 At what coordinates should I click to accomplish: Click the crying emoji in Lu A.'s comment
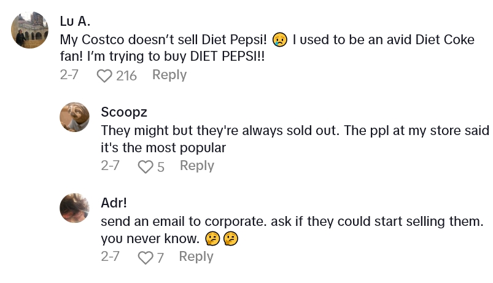click(x=281, y=40)
